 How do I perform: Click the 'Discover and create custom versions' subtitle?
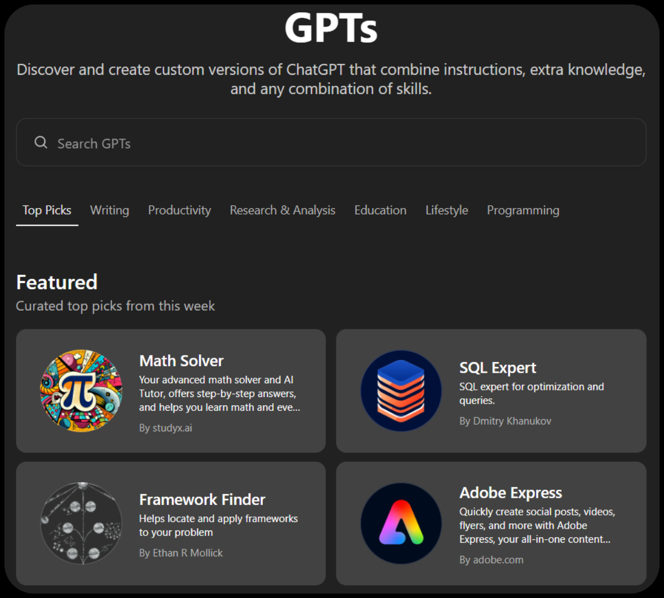click(x=331, y=79)
